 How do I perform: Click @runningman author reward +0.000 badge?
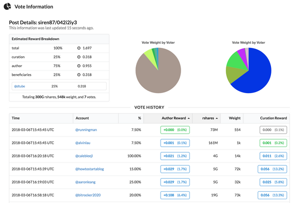tap(175, 130)
